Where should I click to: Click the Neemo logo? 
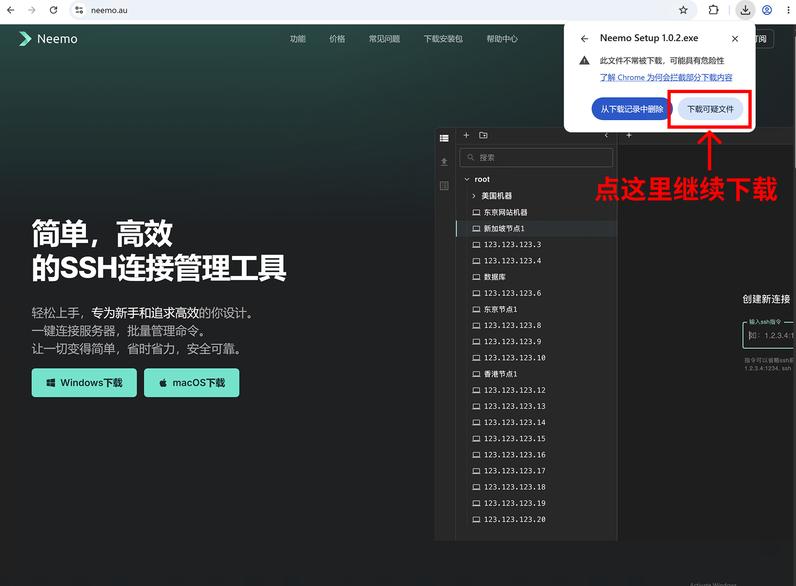48,39
